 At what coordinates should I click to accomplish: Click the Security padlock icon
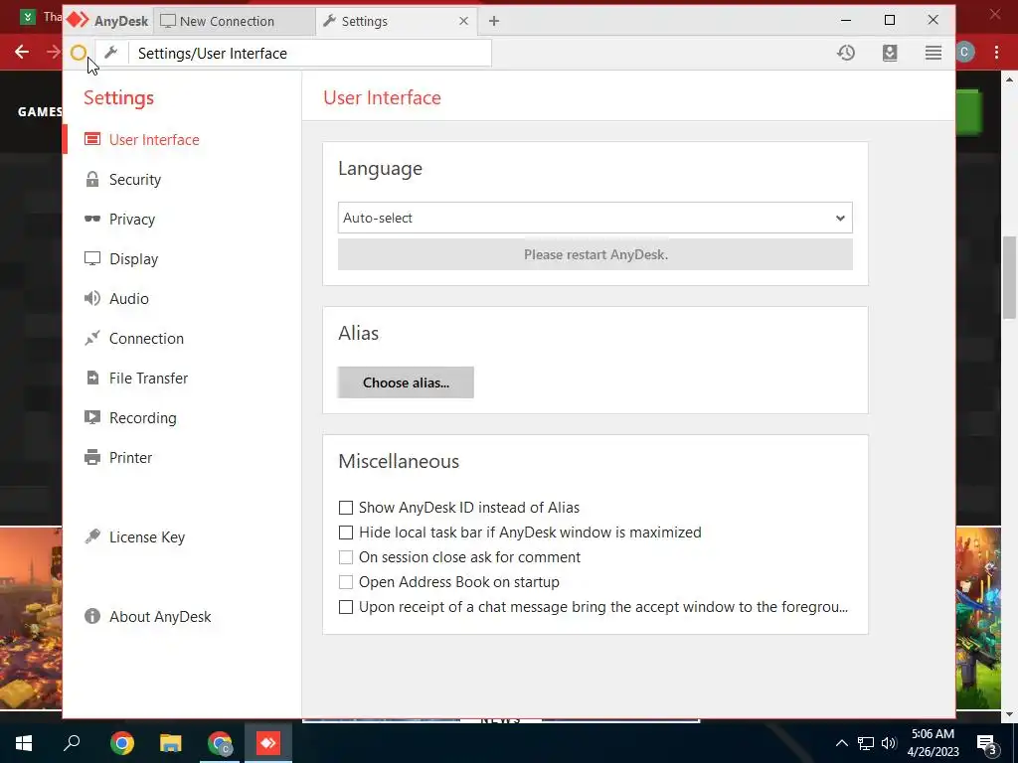pyautogui.click(x=92, y=179)
